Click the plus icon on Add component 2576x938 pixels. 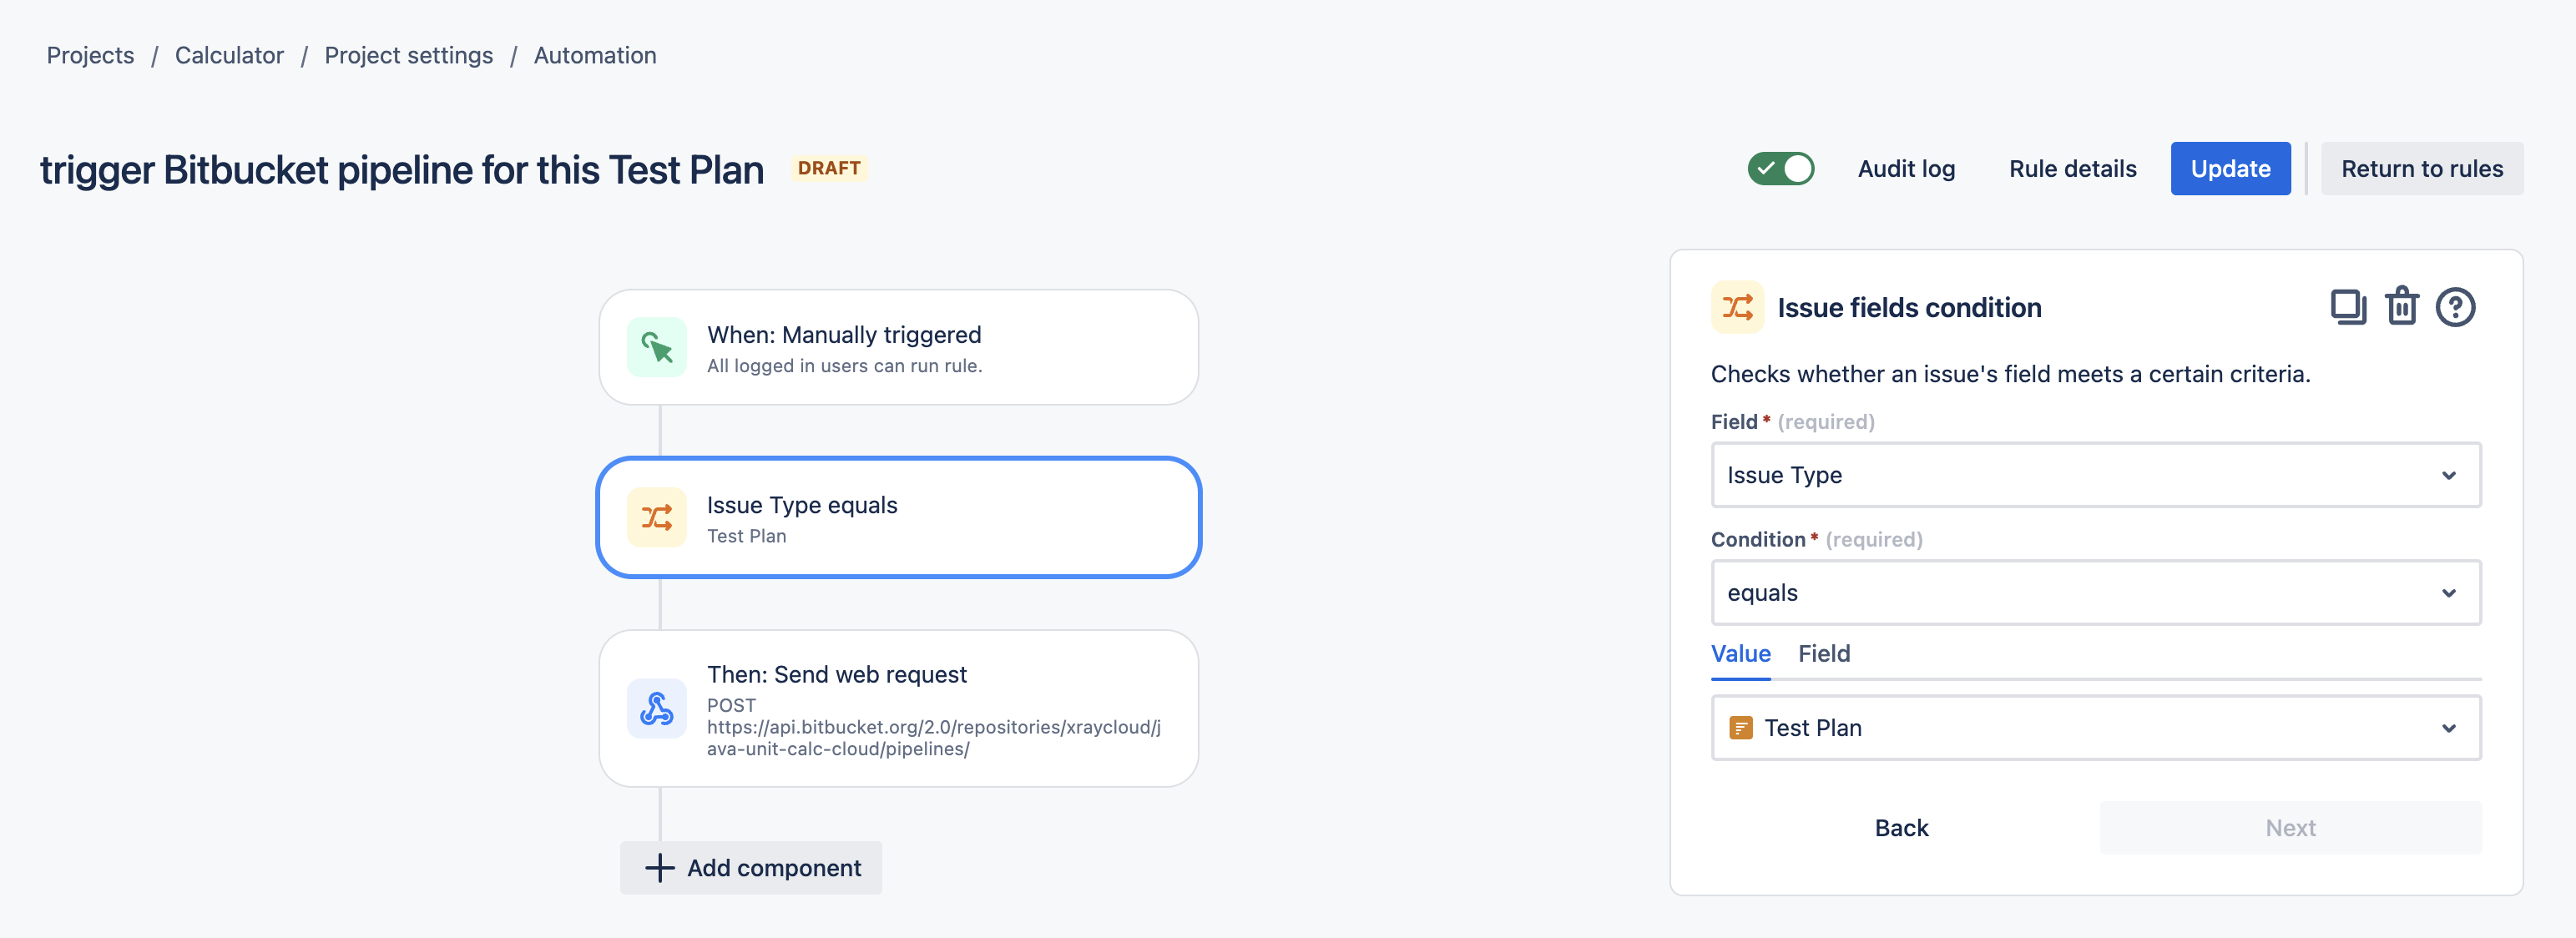660,868
